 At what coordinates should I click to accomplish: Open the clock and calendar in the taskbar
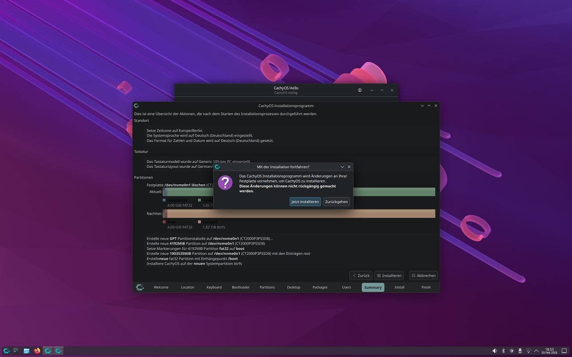click(x=550, y=351)
